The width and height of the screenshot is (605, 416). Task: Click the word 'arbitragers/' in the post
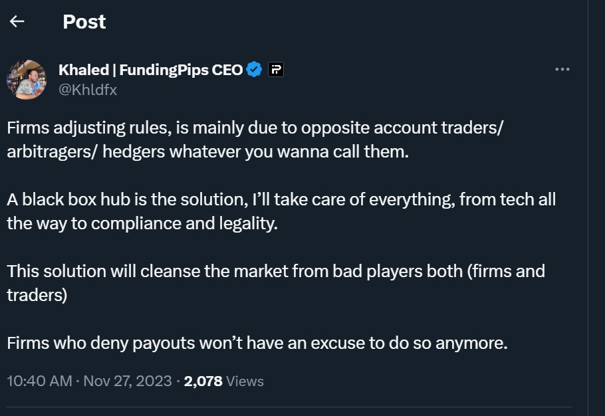click(48, 151)
